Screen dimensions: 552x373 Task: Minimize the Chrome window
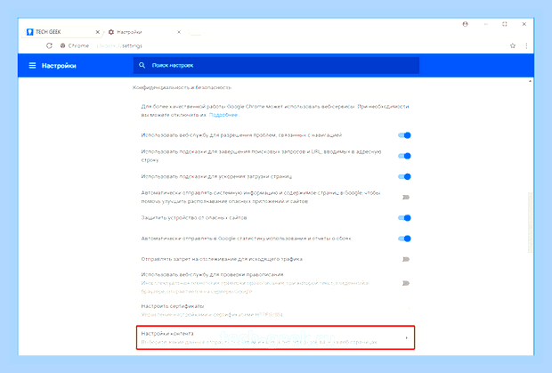tap(486, 24)
